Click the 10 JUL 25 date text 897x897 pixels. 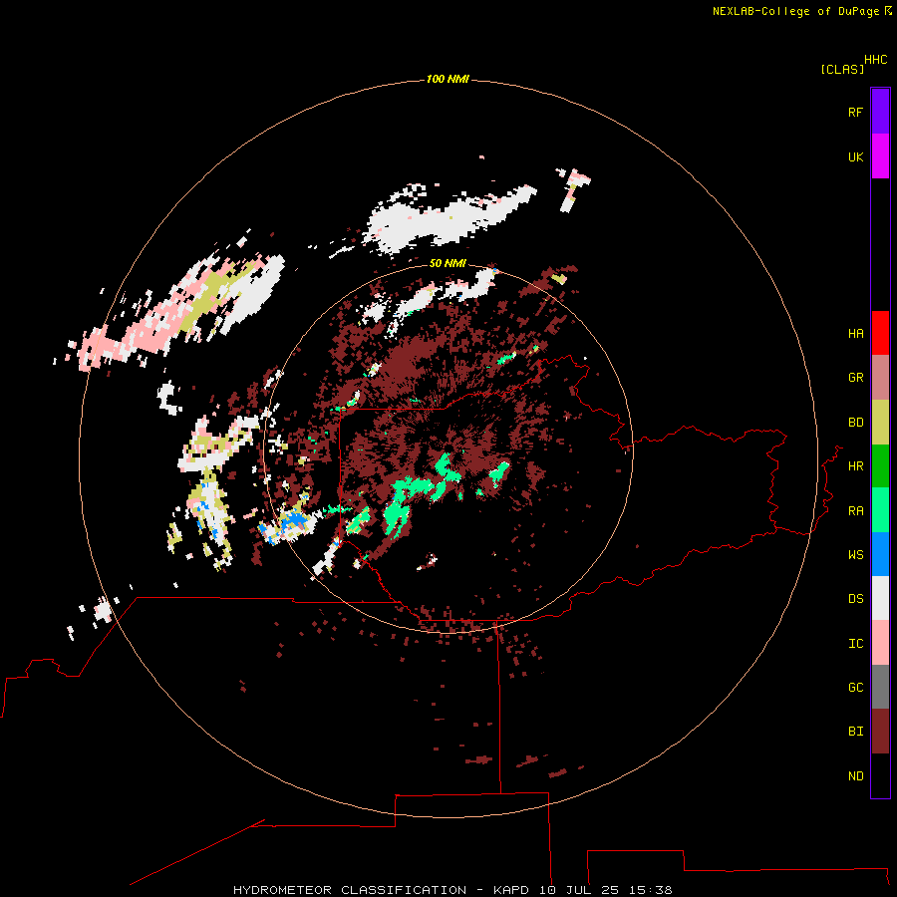coord(579,890)
